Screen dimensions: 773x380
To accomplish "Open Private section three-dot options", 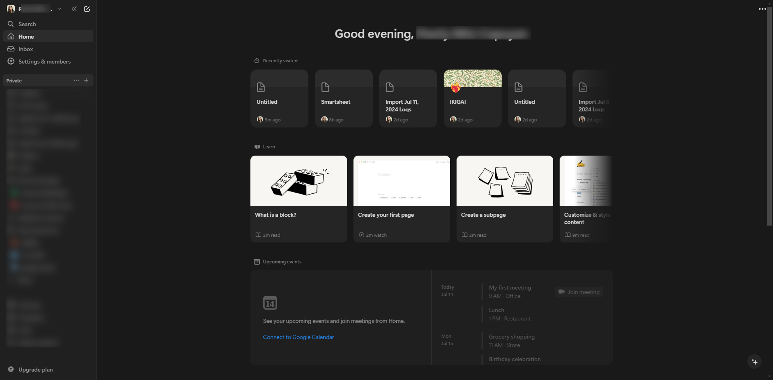I will (x=76, y=80).
